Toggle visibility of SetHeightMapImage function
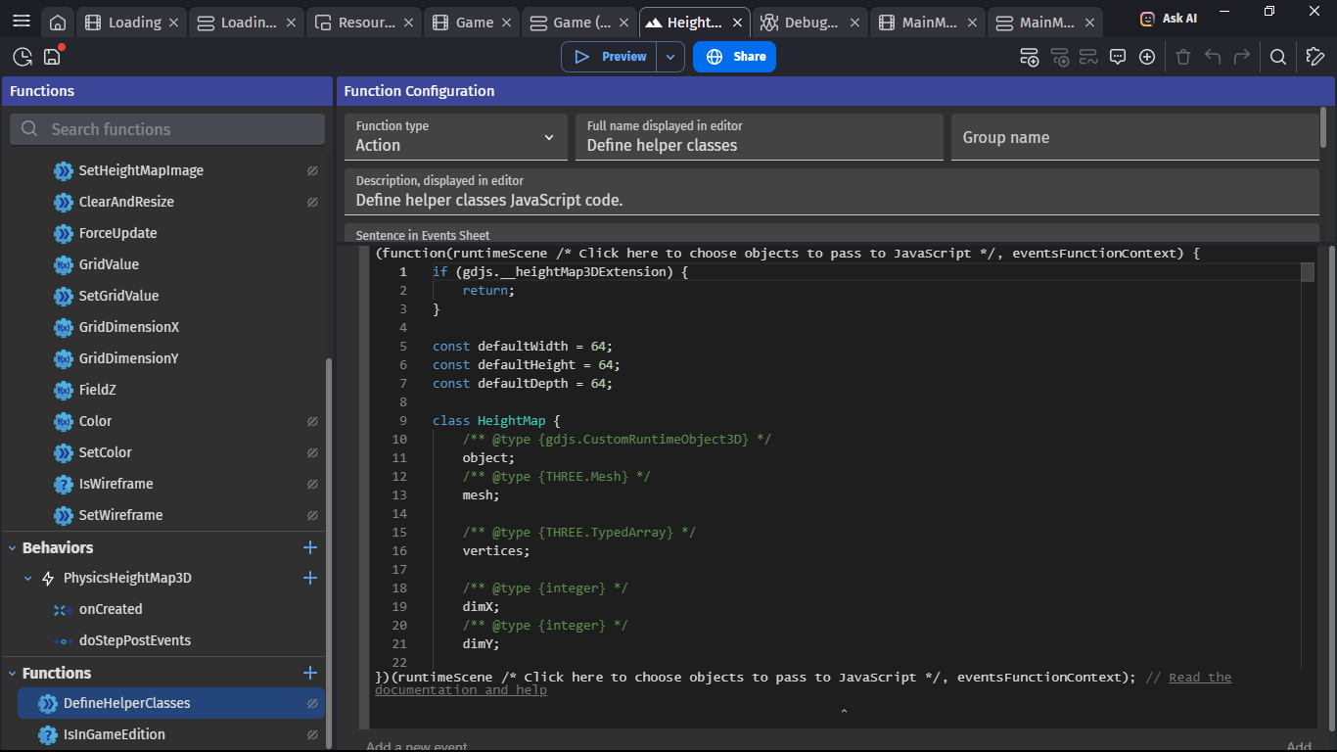The width and height of the screenshot is (1337, 752). (312, 170)
